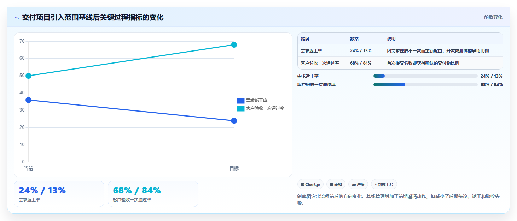Screen dimensions: 517x221
Task: Click the y-axis value 70
Action: 22,41
